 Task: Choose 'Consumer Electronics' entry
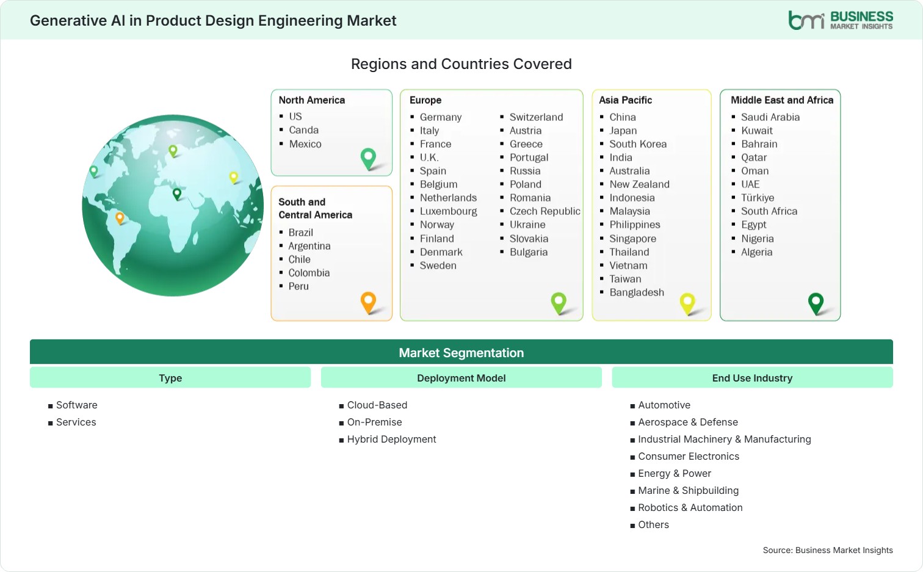tap(689, 456)
